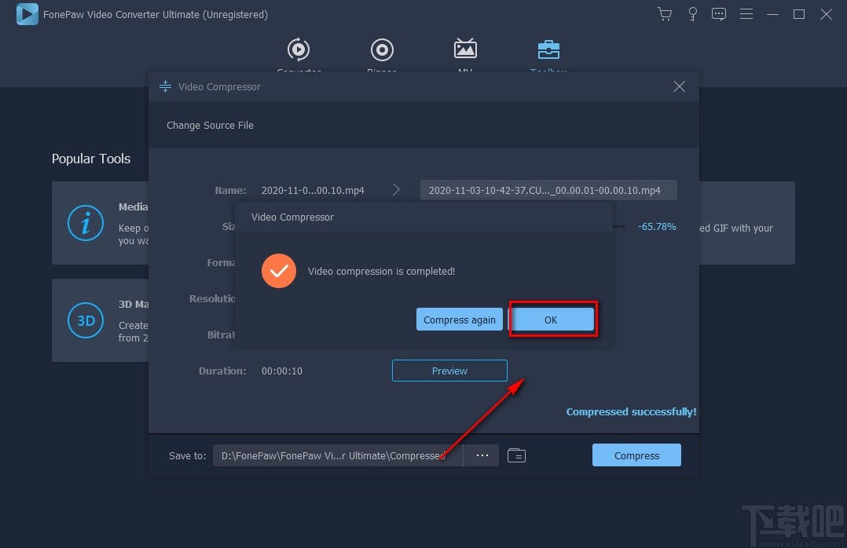Click the orange checkmark success icon

(x=279, y=271)
